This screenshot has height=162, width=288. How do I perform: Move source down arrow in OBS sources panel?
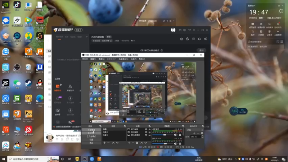pyautogui.click(x=146, y=143)
